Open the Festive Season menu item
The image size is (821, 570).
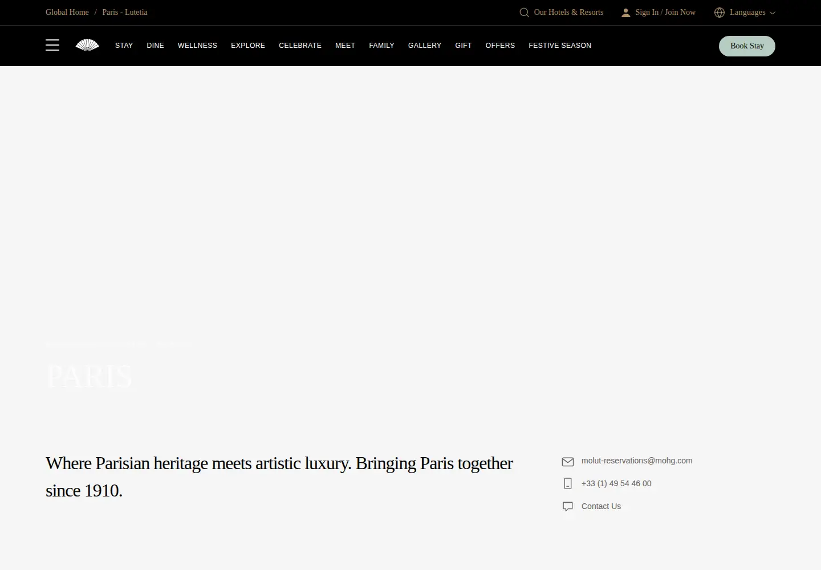click(560, 46)
